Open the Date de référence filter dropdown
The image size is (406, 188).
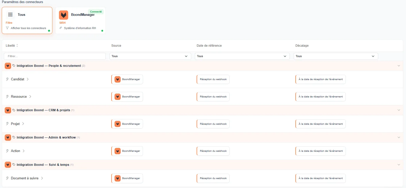coord(242,56)
